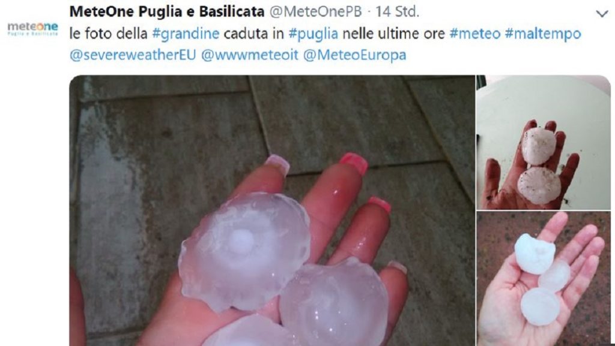This screenshot has height=346, width=615.
Task: Open the #grandine hashtag
Action: [186, 34]
